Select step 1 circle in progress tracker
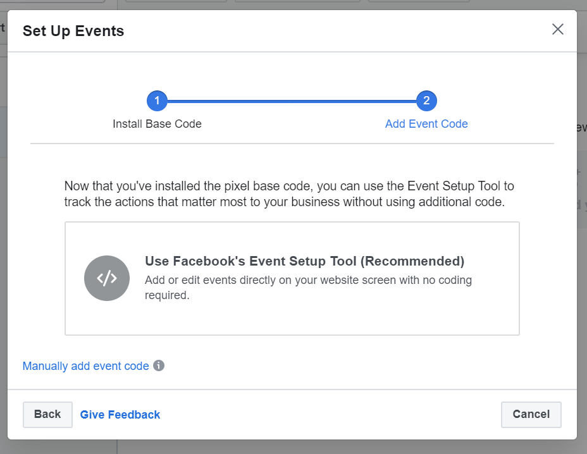 click(x=157, y=101)
